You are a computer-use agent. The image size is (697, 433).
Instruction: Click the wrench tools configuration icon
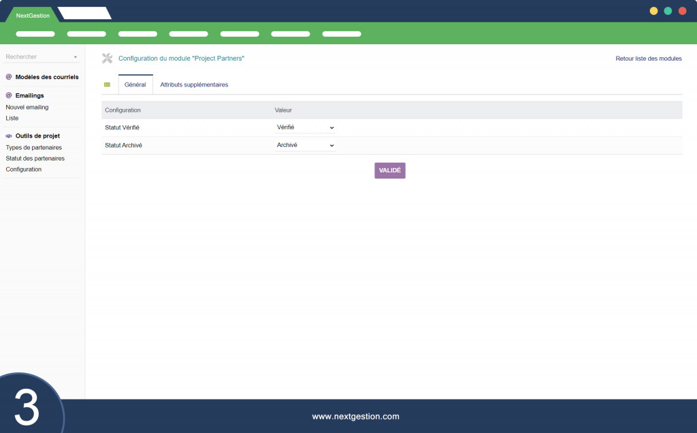click(x=107, y=59)
